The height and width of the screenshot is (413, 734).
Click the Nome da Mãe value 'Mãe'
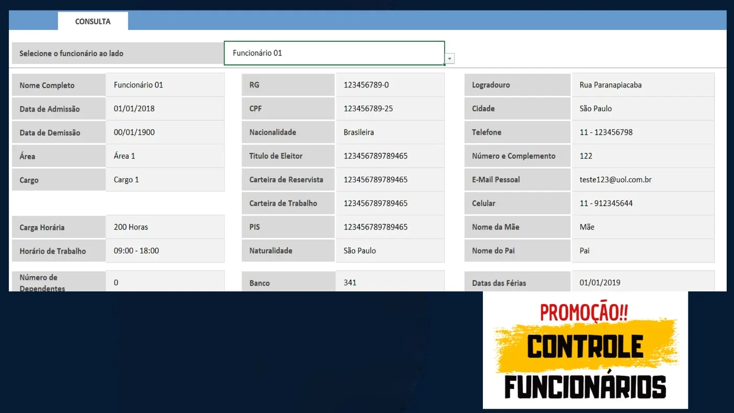[643, 227]
